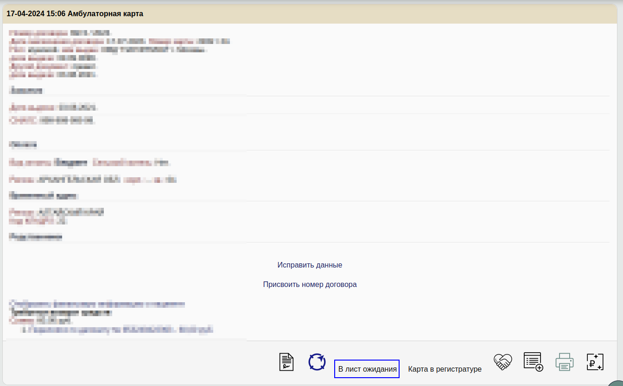
Task: Open the "Исправить данные" link
Action: tap(310, 265)
